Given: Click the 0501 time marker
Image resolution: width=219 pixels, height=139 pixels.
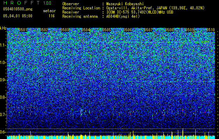Looking at the screenshot, I should (x=23, y=30).
